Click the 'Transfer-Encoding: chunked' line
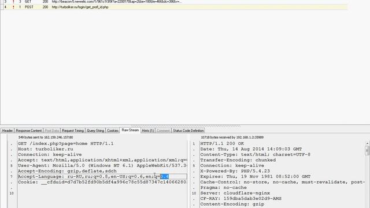 238,160
